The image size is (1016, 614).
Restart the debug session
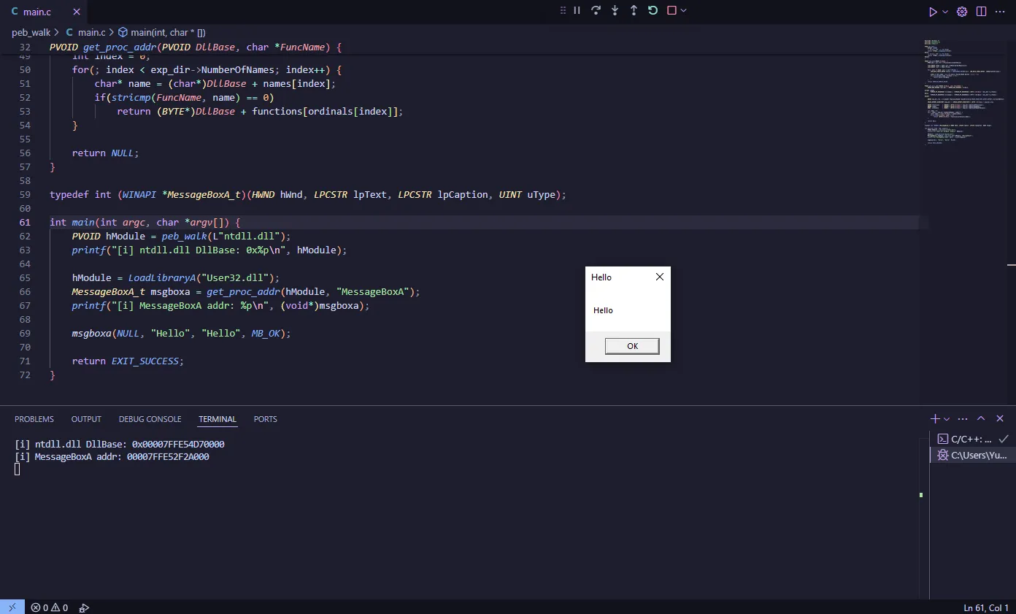point(653,11)
